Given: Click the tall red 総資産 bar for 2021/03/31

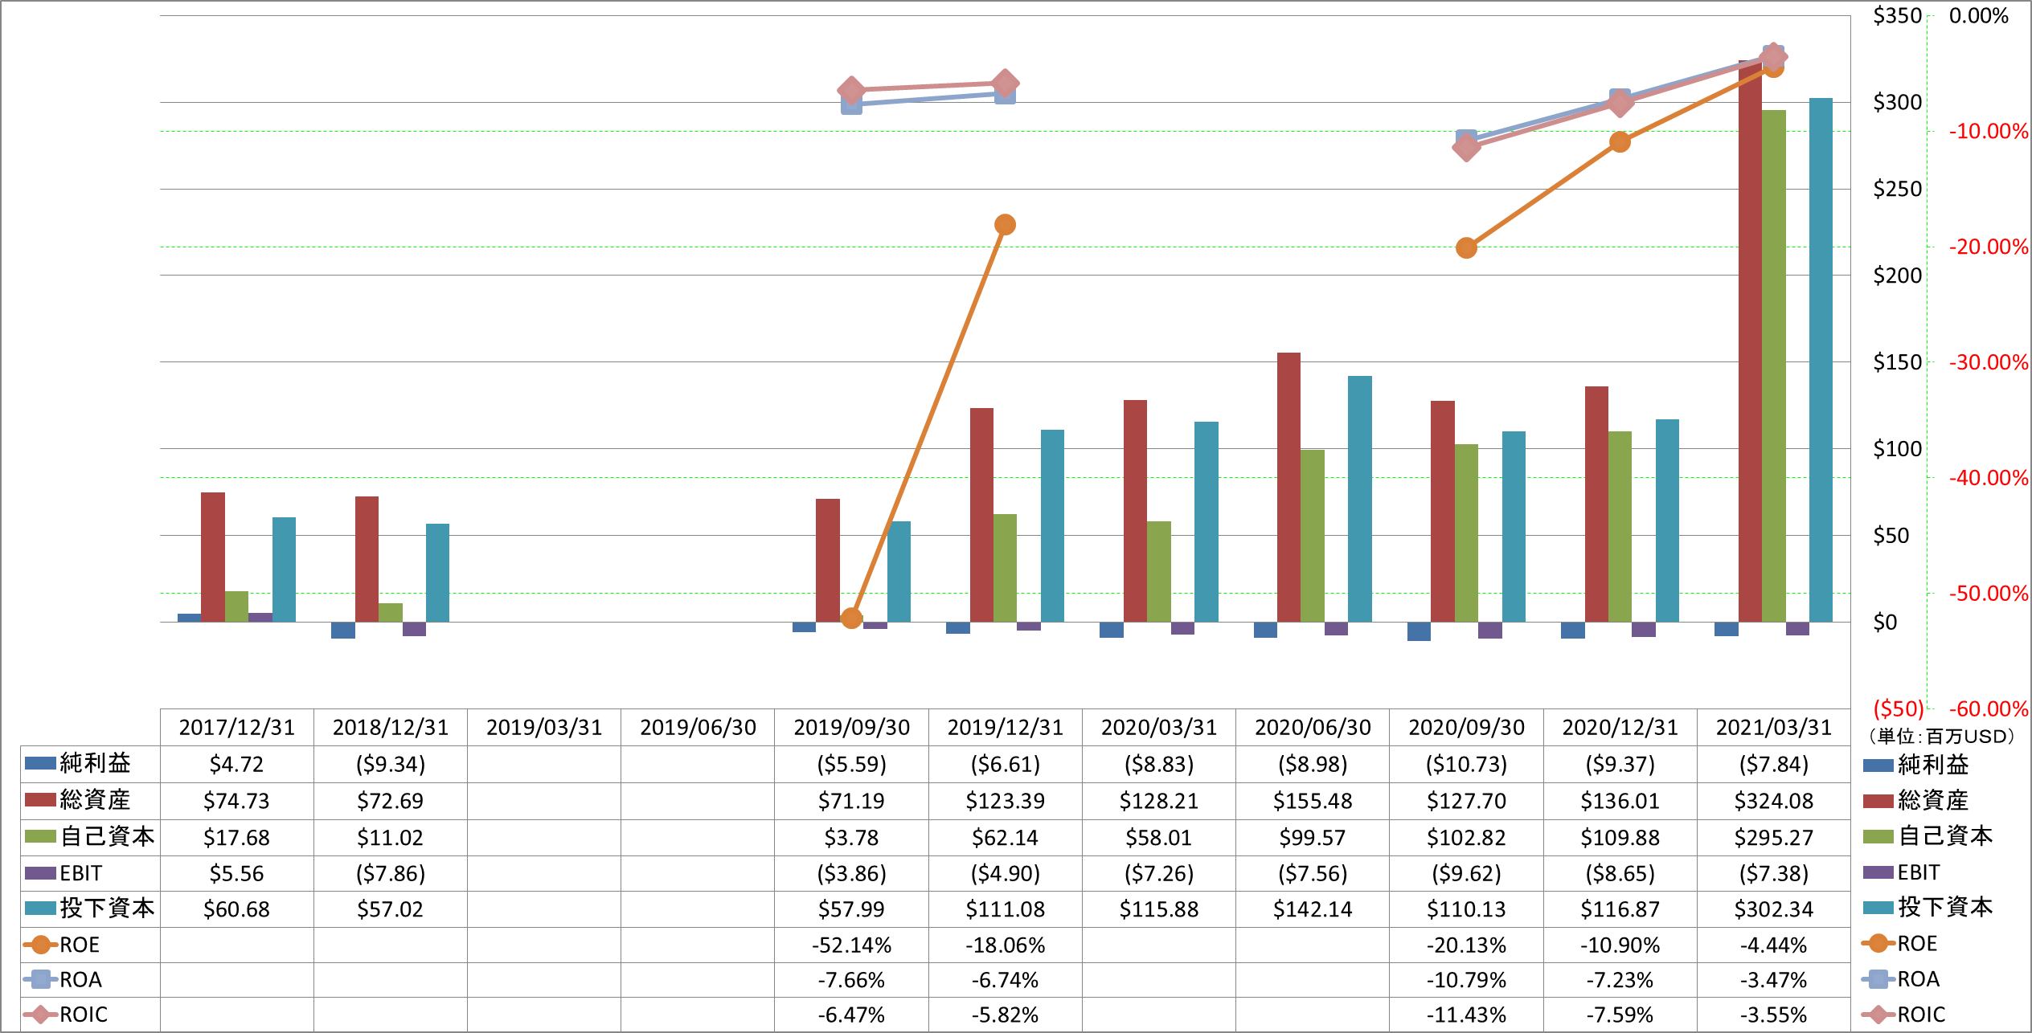Looking at the screenshot, I should [x=1750, y=341].
